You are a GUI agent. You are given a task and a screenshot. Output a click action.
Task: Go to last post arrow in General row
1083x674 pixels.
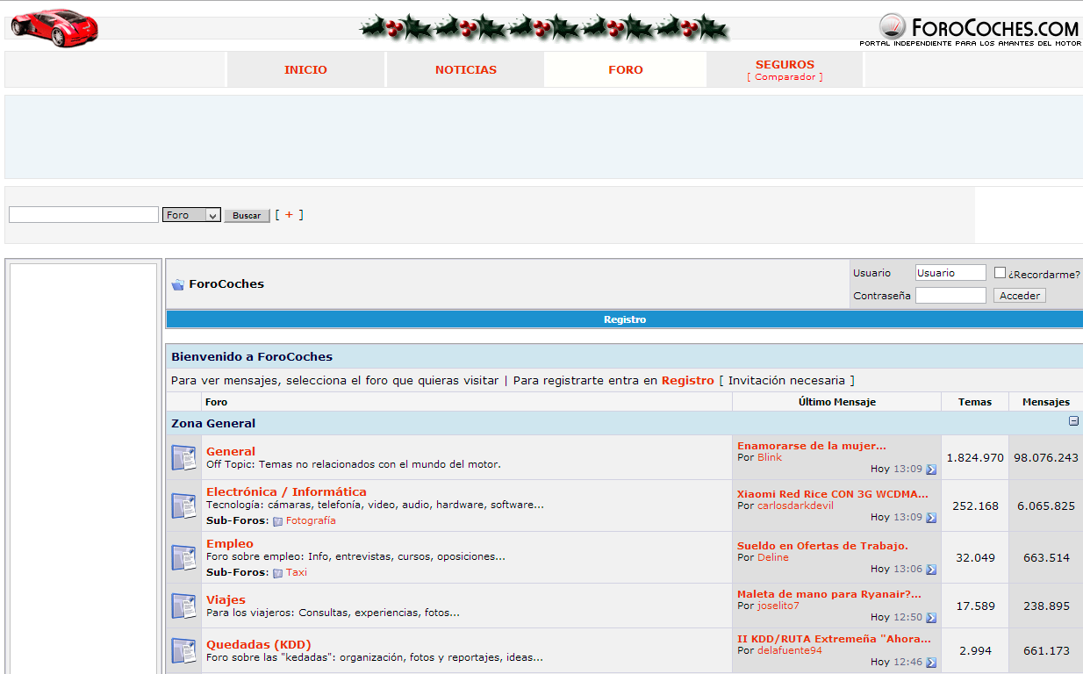tap(931, 470)
